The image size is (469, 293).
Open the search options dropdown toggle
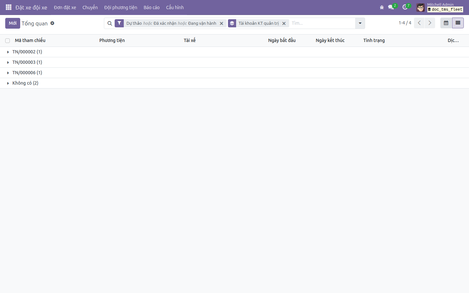[360, 23]
